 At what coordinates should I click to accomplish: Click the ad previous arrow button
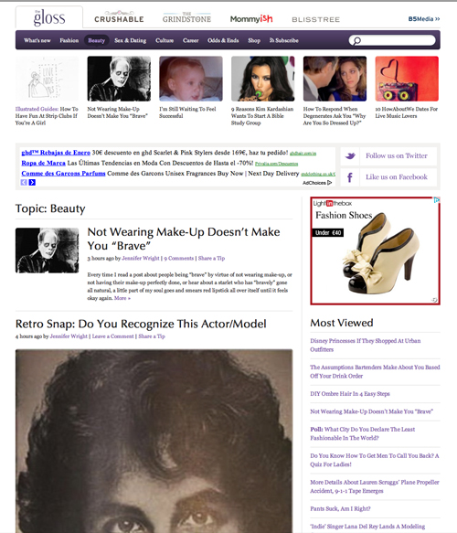(x=24, y=183)
